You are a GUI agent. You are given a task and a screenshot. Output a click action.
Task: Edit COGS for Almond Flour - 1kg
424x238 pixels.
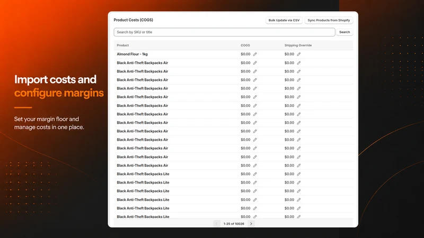click(255, 54)
